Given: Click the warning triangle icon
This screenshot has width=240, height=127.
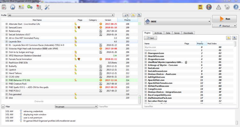Looking at the screenshot, I should [219, 7].
